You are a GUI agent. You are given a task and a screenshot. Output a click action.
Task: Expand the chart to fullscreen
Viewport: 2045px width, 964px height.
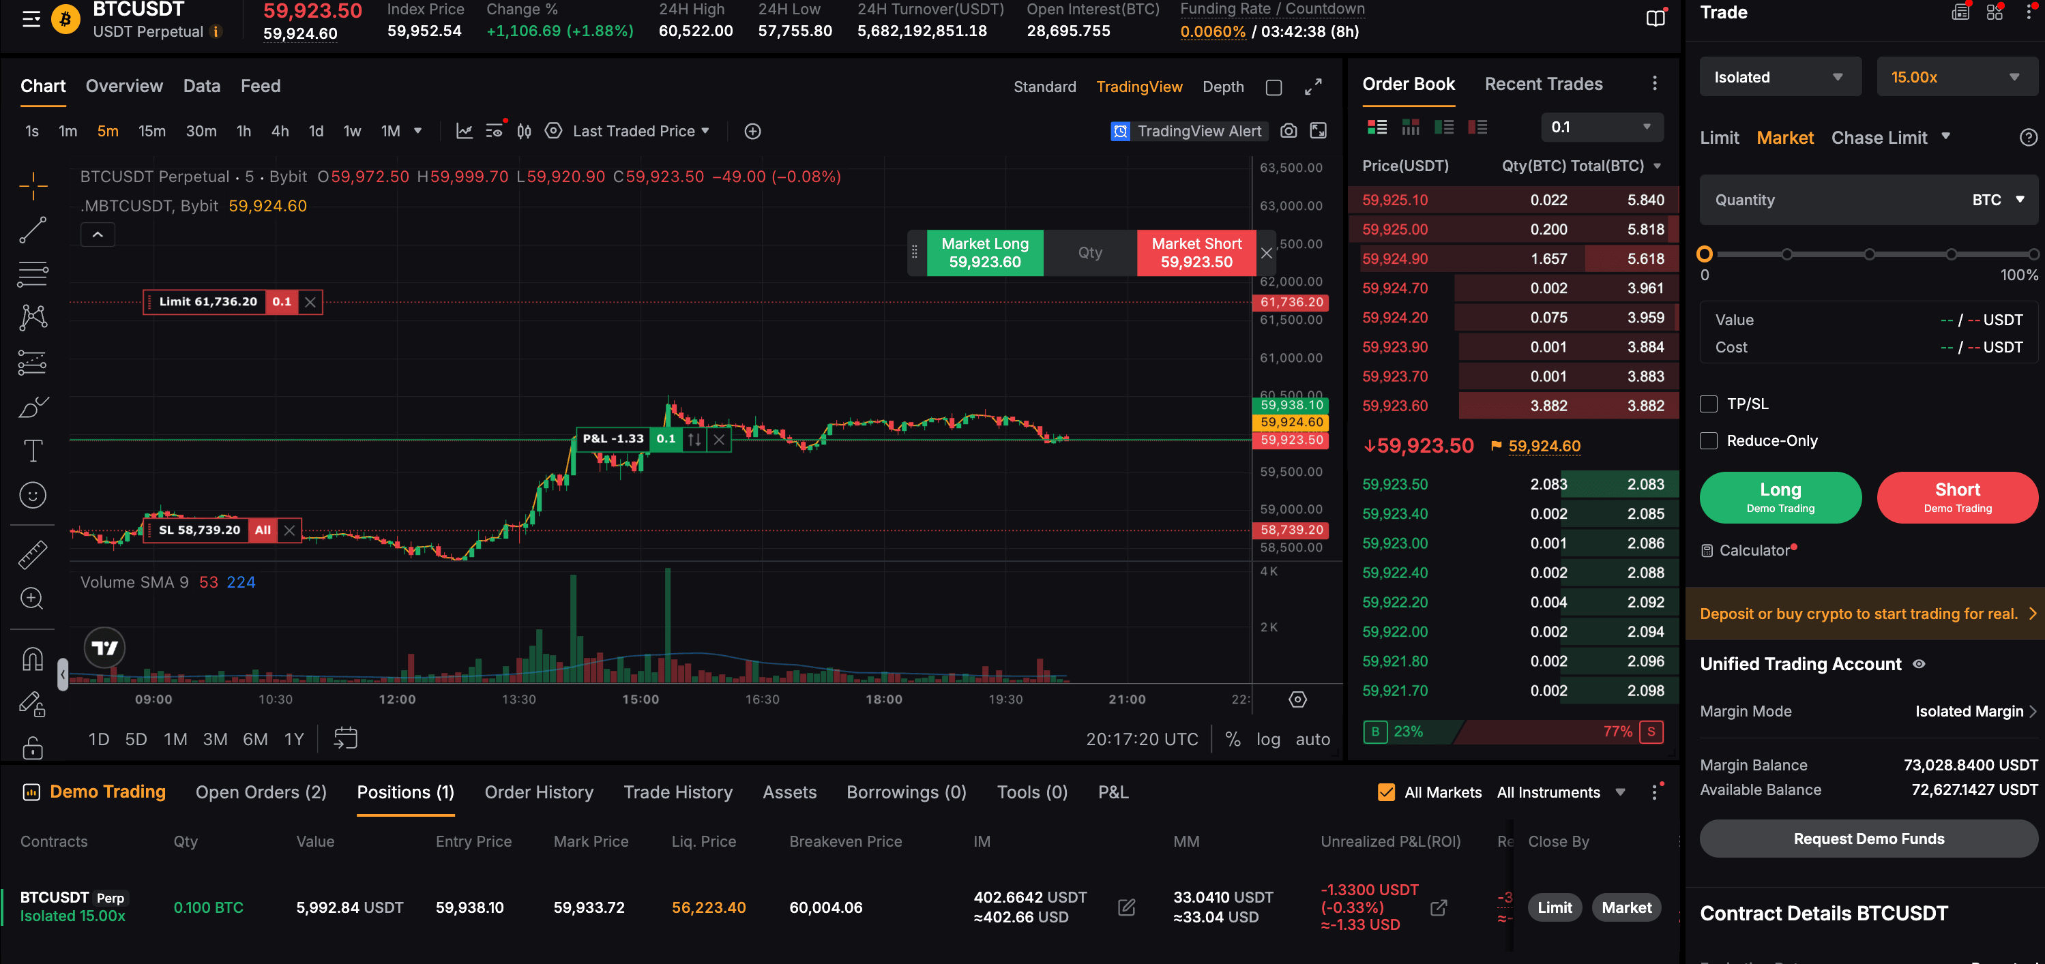click(x=1313, y=87)
